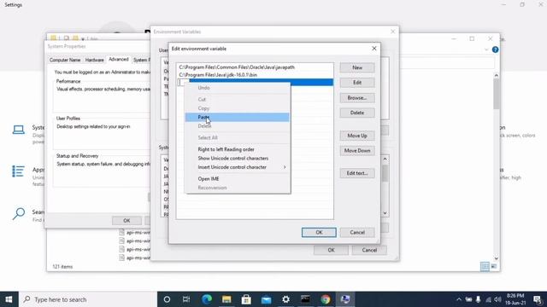Collapse File Explorer ribbon chevron
Screen dimensions: 547x307
[x=486, y=49]
